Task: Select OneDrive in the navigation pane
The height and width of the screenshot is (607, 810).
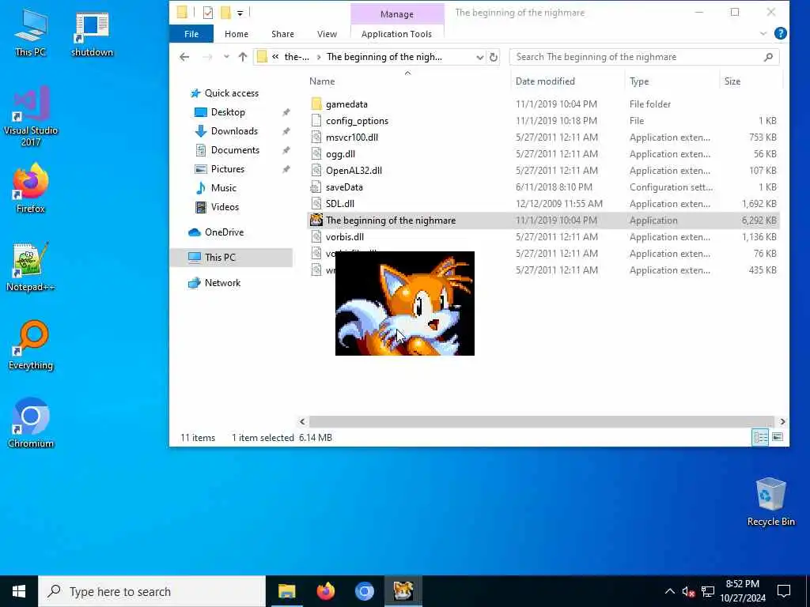Action: pos(224,232)
